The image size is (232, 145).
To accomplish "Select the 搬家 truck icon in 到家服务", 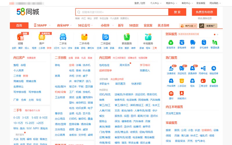I will pyautogui.click(x=193, y=42).
